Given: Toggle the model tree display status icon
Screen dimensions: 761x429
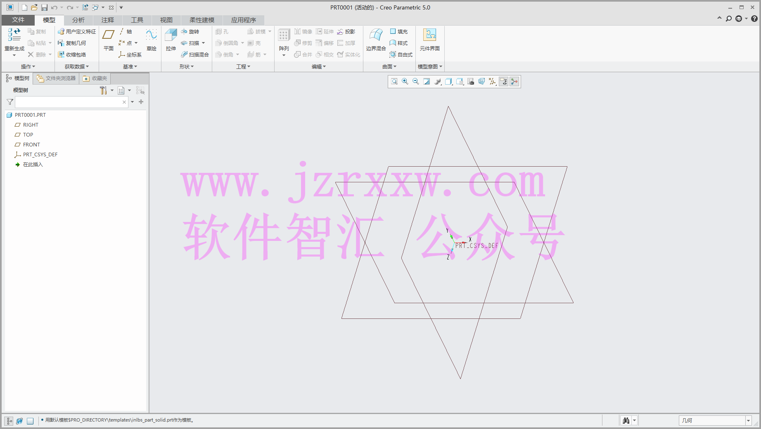Looking at the screenshot, I should pos(9,421).
